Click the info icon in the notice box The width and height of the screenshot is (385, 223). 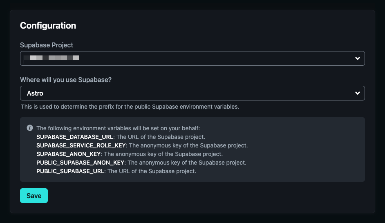point(30,128)
